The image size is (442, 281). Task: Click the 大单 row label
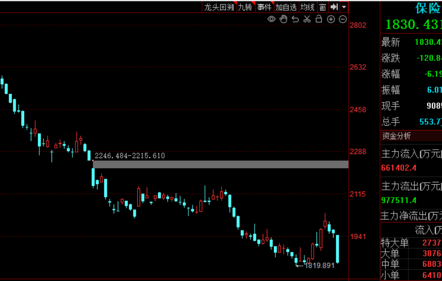390,254
